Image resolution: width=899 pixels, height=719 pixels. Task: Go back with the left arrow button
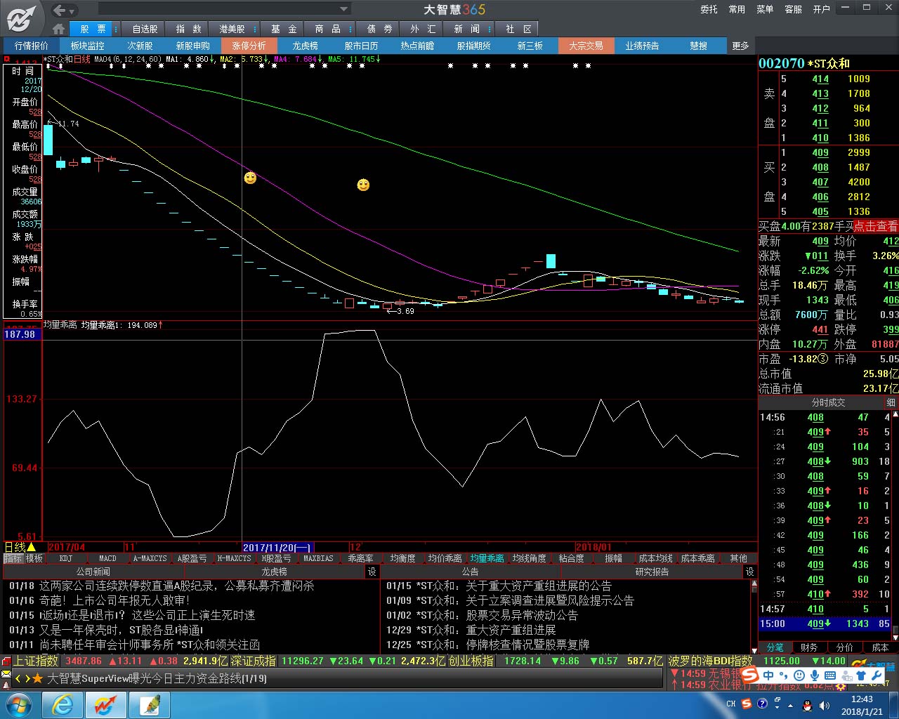(x=59, y=10)
